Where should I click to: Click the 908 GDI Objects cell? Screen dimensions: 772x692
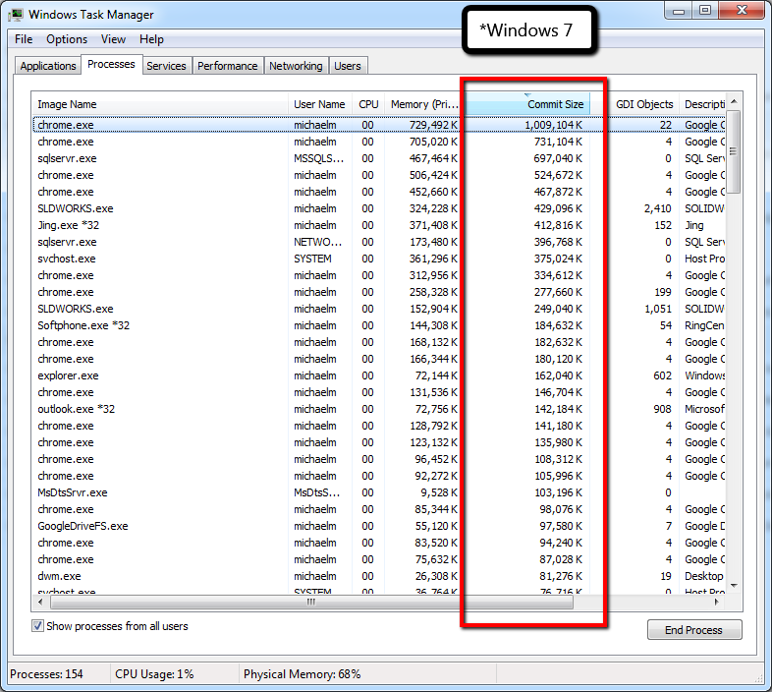(663, 409)
